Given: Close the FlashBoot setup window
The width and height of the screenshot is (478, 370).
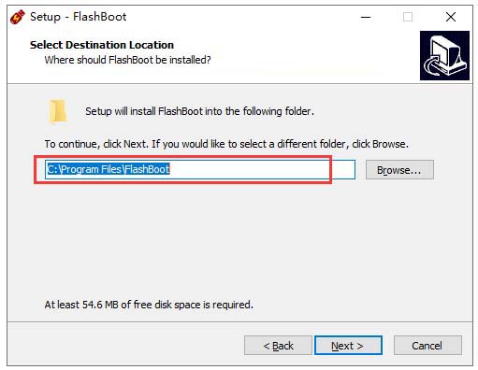Looking at the screenshot, I should click(x=451, y=17).
